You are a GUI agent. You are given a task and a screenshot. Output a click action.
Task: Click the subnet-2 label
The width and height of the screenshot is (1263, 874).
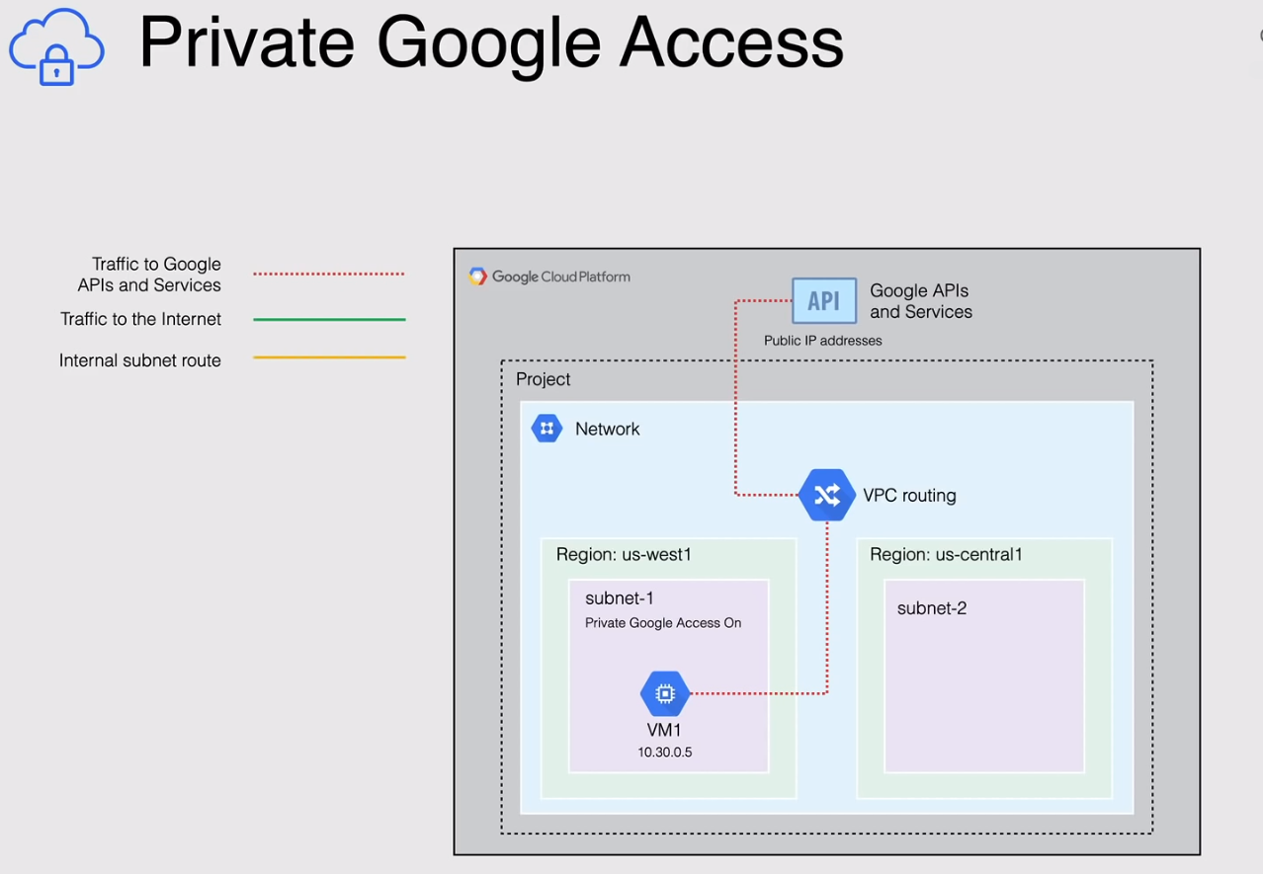click(931, 608)
